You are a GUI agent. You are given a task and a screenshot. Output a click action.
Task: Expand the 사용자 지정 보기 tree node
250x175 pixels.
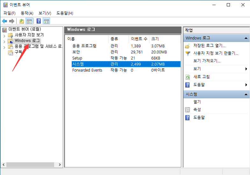click(x=4, y=36)
